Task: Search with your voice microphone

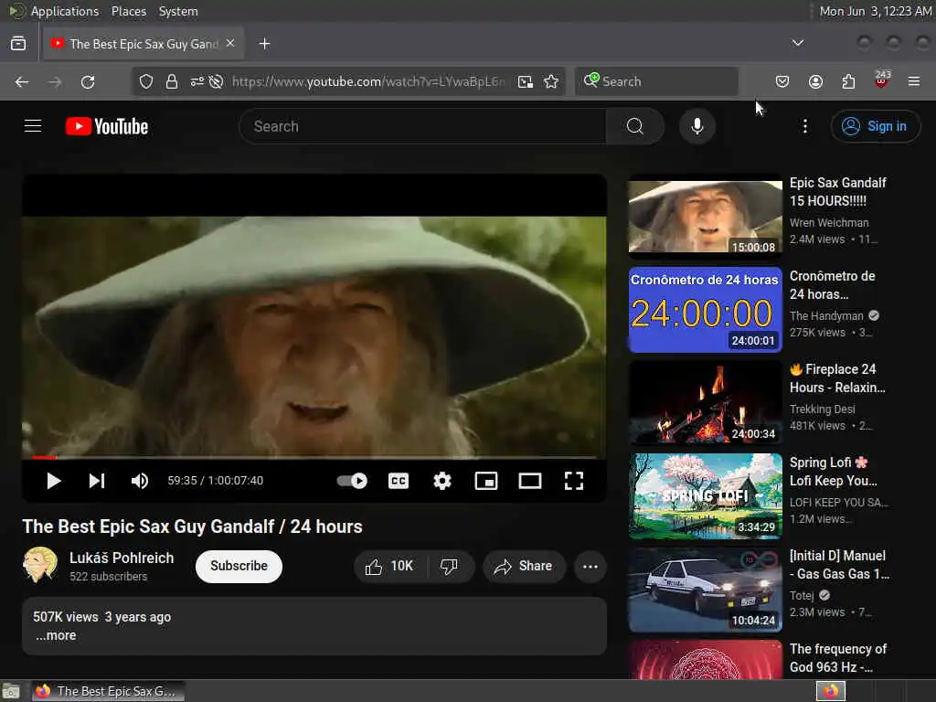Action: (697, 126)
